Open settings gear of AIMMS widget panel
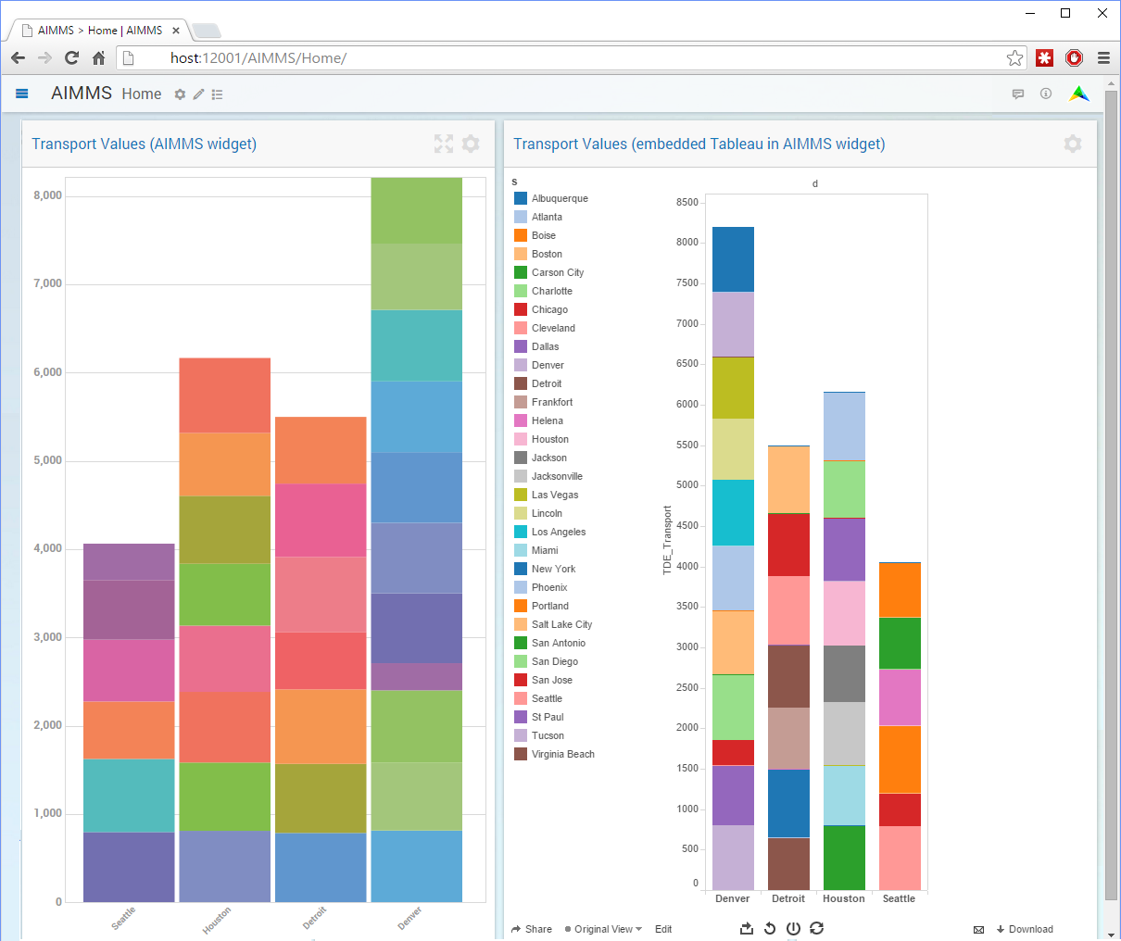 click(471, 144)
